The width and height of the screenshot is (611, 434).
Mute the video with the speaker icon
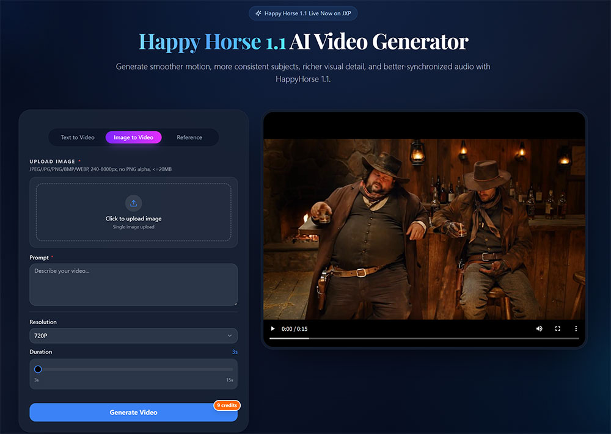coord(540,329)
